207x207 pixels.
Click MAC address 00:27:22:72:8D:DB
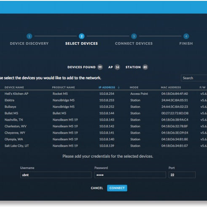175,113
